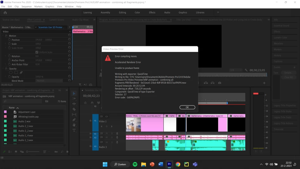Select the Track Select Forward tool
Screen dimensions: 300x169
74,98
